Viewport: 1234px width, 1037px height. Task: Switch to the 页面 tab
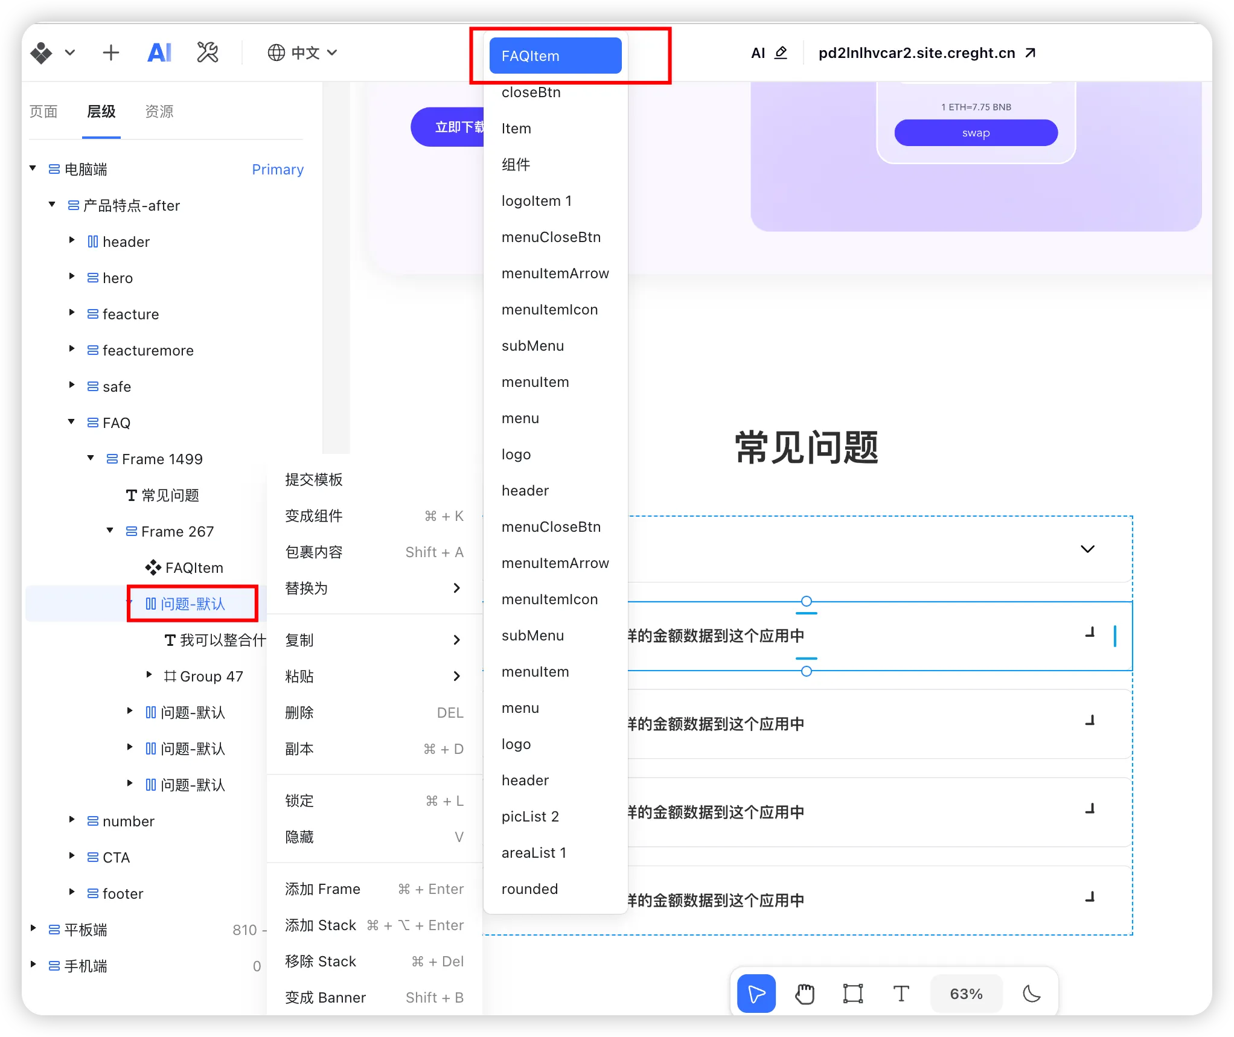(x=43, y=112)
